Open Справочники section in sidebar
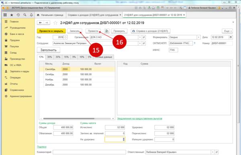The height and width of the screenshot is (155, 241). click(x=17, y=90)
